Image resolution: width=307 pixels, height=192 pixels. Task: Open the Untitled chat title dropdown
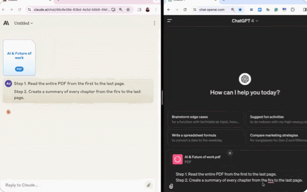[24, 23]
